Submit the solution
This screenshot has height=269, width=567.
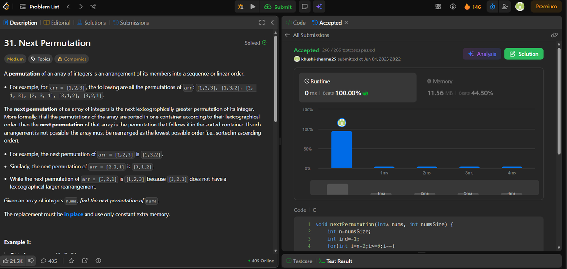tap(278, 7)
